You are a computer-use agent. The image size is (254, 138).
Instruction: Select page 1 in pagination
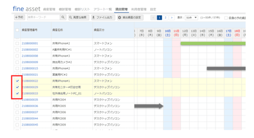pyautogui.click(x=160, y=17)
